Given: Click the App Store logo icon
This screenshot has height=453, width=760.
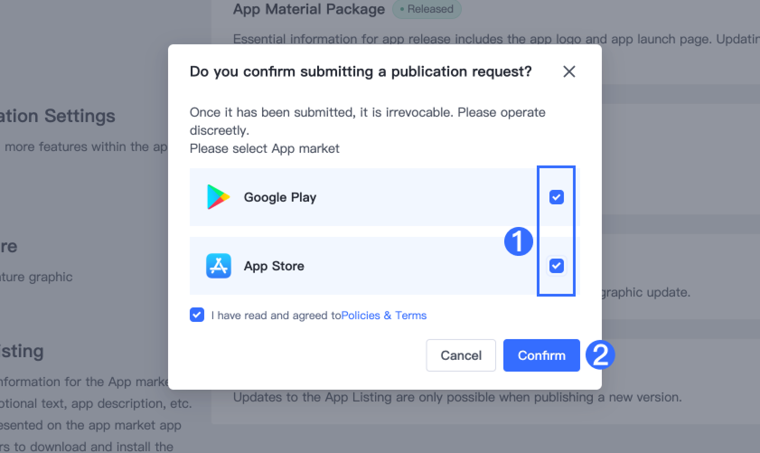Looking at the screenshot, I should [219, 266].
